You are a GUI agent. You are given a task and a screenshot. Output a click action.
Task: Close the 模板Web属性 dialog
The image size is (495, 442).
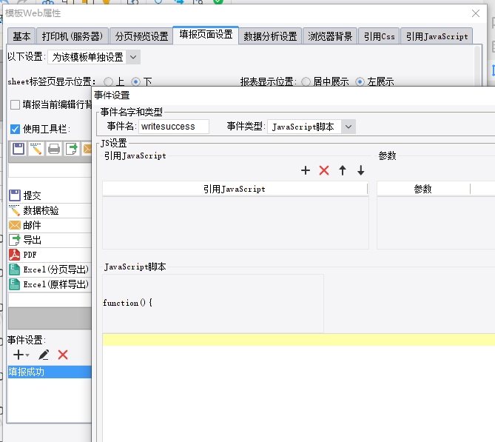[x=476, y=13]
